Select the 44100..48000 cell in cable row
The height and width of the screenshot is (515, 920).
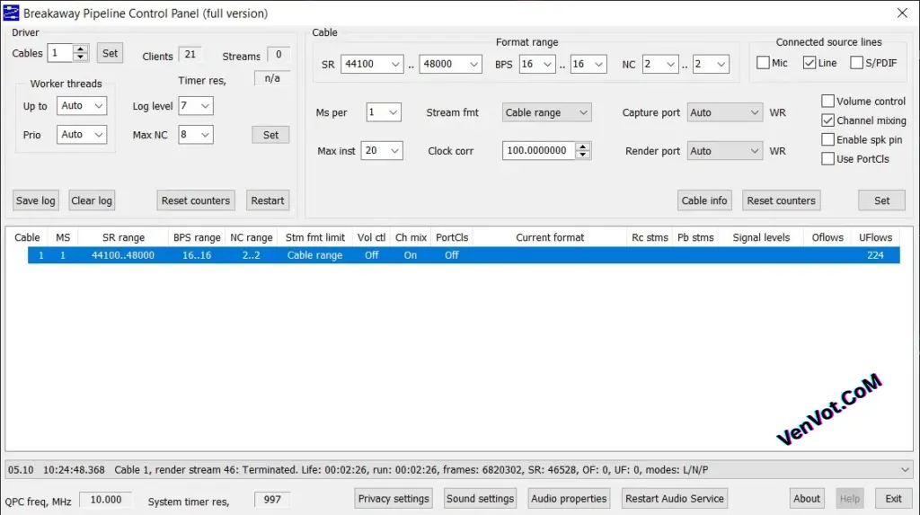pos(122,255)
